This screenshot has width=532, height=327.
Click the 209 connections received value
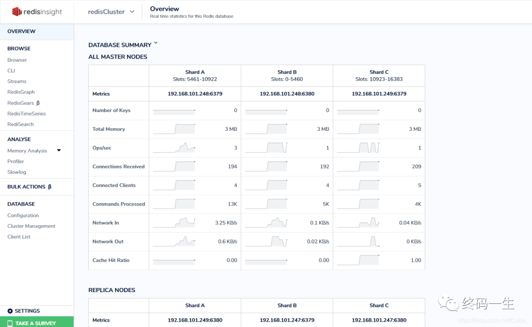point(416,167)
